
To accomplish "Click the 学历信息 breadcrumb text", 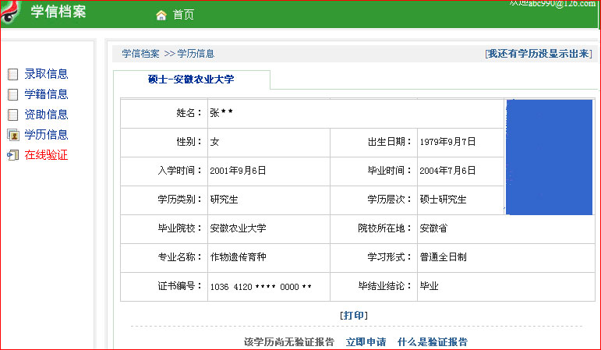I will pyautogui.click(x=196, y=54).
